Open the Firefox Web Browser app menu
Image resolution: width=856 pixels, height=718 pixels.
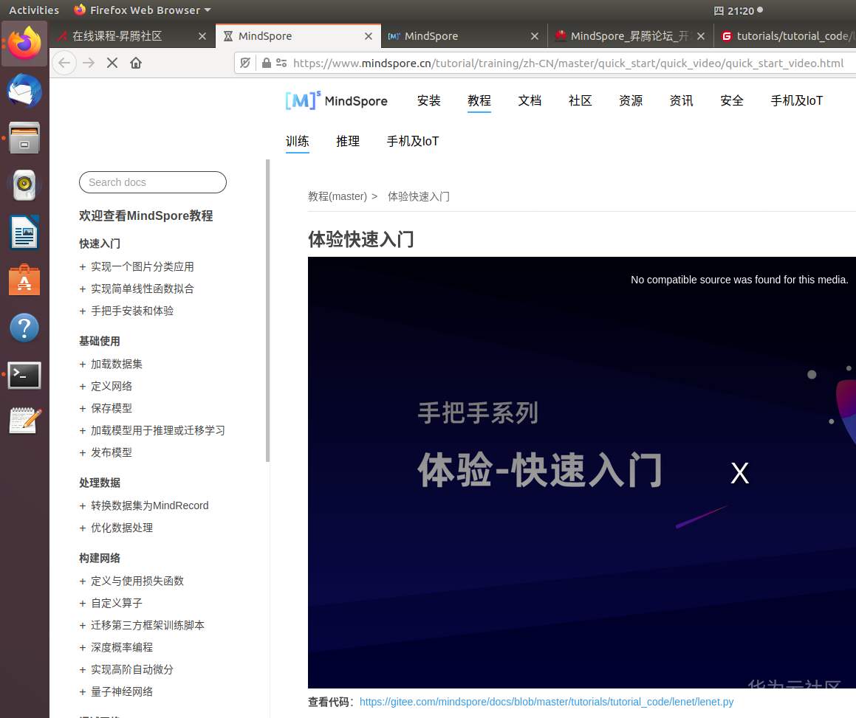tap(143, 10)
